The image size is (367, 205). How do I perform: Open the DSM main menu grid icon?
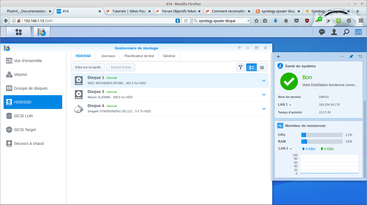coord(19,32)
